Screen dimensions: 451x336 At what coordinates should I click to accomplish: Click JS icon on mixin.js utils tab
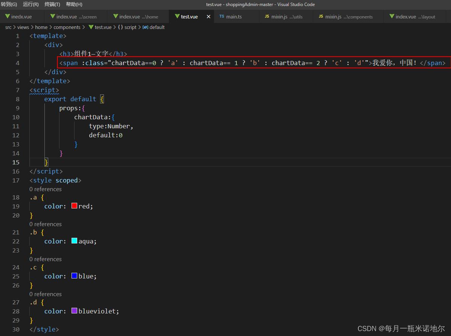(x=267, y=17)
